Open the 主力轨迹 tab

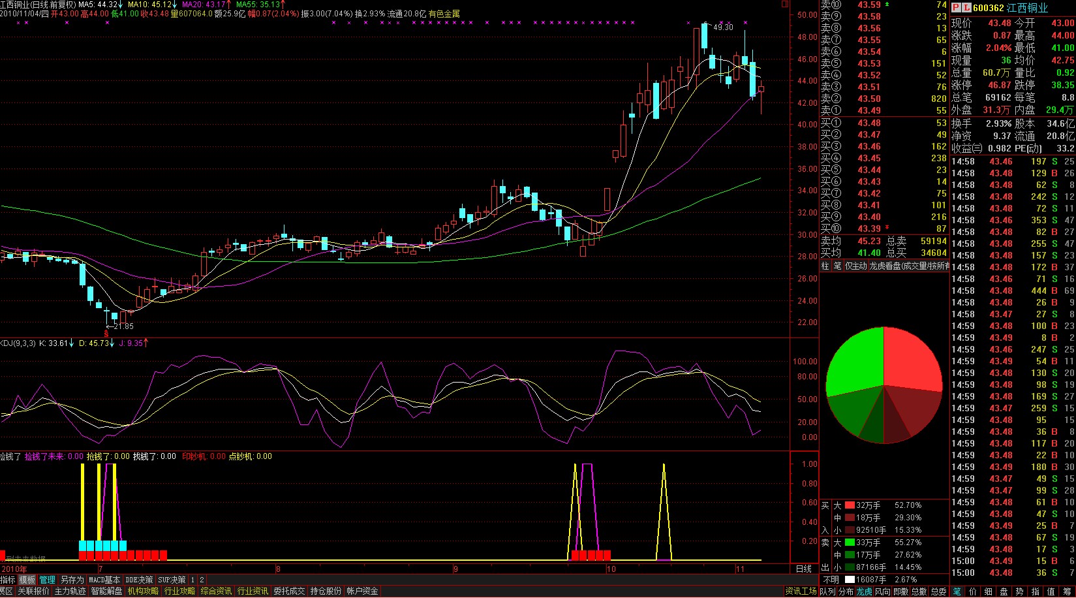click(x=70, y=591)
